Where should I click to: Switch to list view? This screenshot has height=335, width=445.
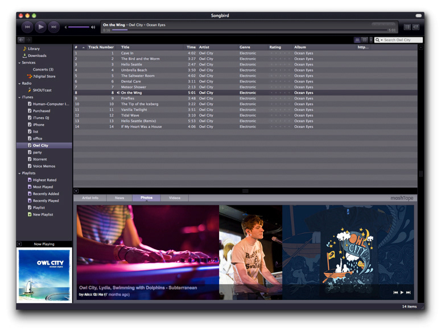[357, 40]
